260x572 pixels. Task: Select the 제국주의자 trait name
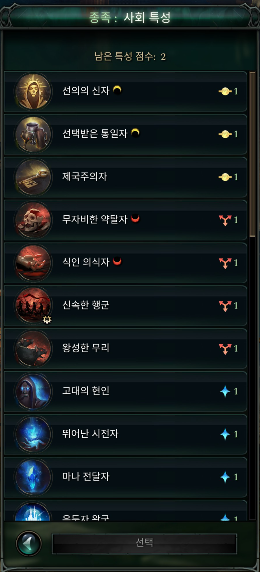coord(85,176)
